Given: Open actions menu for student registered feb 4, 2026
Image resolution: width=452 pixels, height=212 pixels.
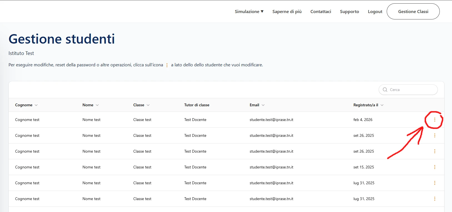Looking at the screenshot, I should pyautogui.click(x=434, y=120).
